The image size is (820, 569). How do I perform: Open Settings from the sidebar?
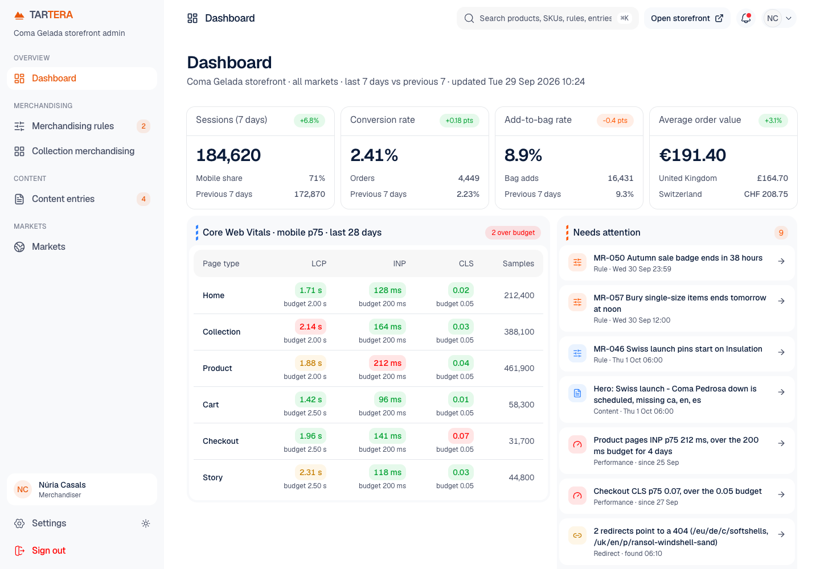pyautogui.click(x=71, y=523)
